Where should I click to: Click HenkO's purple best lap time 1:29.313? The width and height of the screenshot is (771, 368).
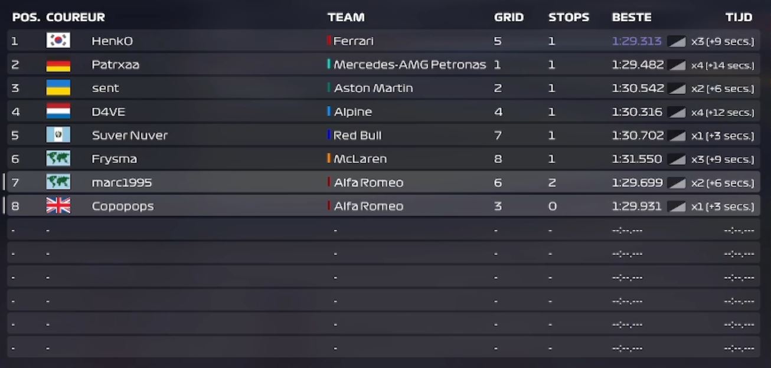(637, 41)
